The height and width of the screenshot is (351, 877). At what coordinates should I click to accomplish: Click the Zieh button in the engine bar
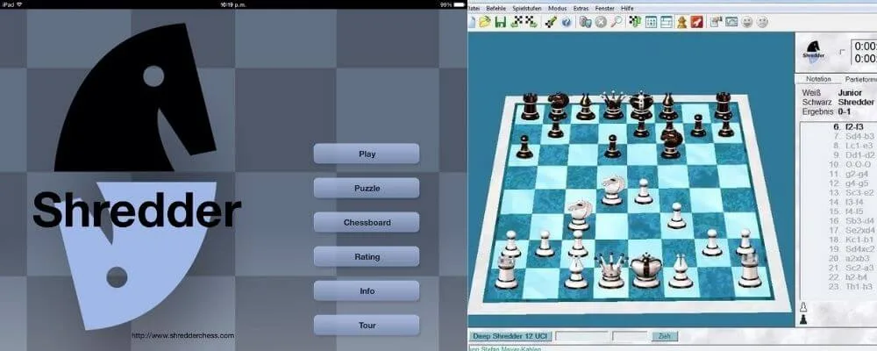pos(665,336)
